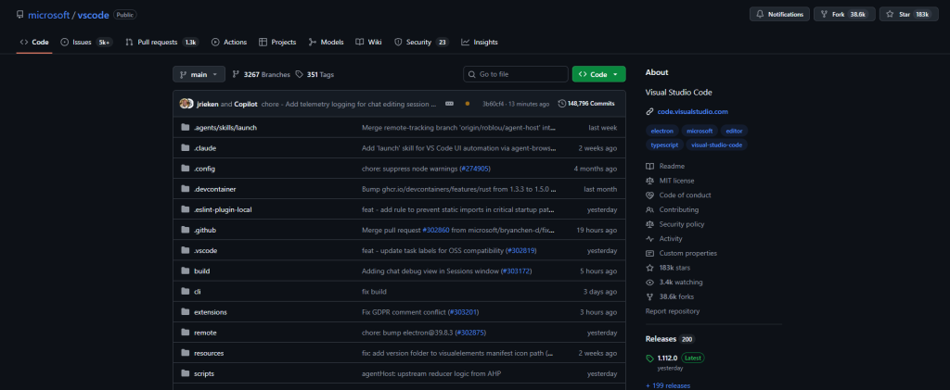Open pull request #302875 link
950x390 pixels.
coord(470,333)
